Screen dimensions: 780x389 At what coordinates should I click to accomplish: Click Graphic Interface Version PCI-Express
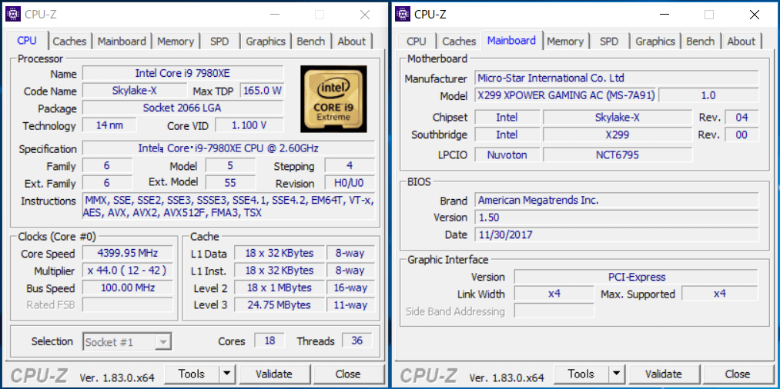coord(636,277)
